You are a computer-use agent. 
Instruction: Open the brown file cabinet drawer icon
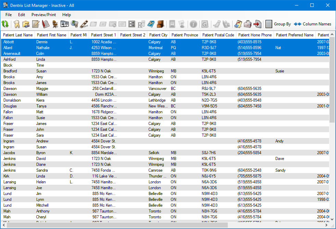[160, 24]
